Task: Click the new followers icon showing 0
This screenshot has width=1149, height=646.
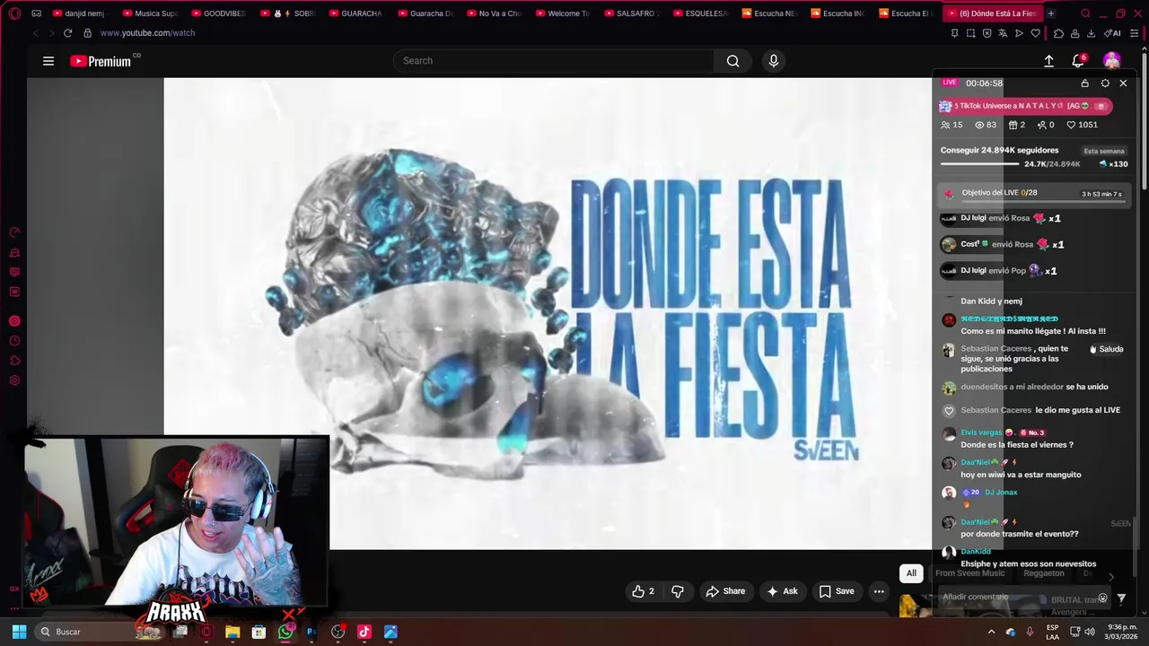Action: tap(1046, 125)
